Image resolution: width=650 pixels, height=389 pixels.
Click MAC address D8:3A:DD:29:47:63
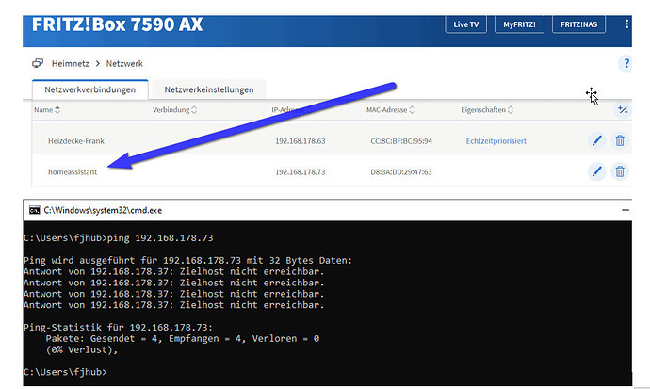(401, 172)
